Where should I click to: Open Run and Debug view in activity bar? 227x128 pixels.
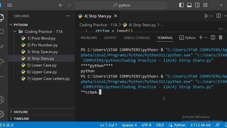[x=2, y=62]
